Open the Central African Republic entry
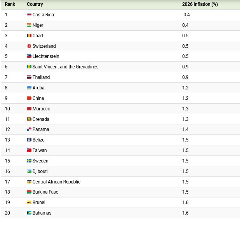 pyautogui.click(x=56, y=182)
